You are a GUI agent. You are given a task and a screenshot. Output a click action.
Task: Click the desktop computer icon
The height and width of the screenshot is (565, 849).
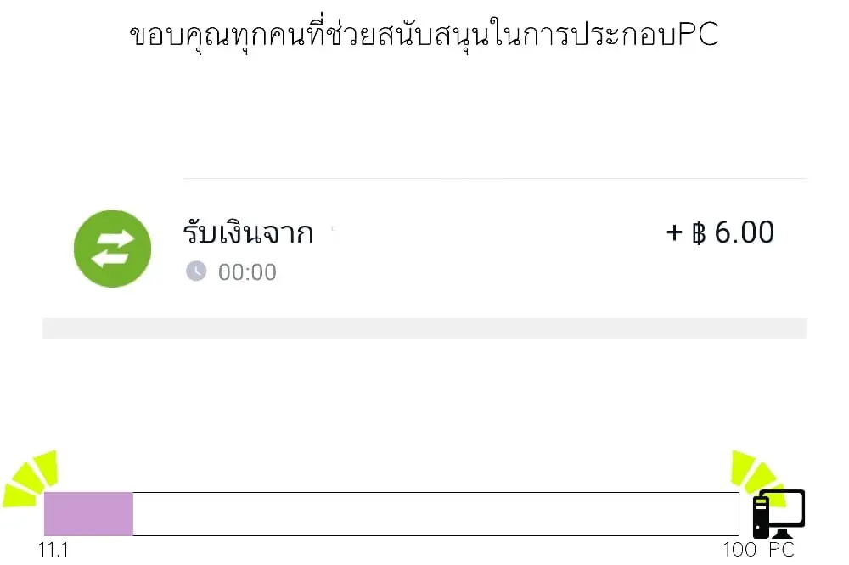779,512
